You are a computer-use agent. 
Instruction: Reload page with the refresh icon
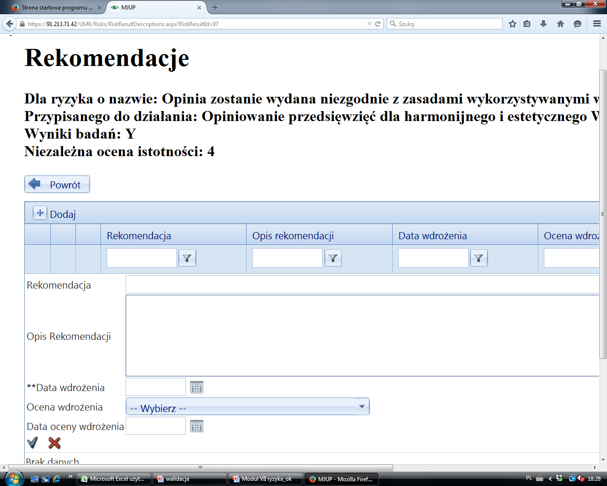click(x=378, y=24)
